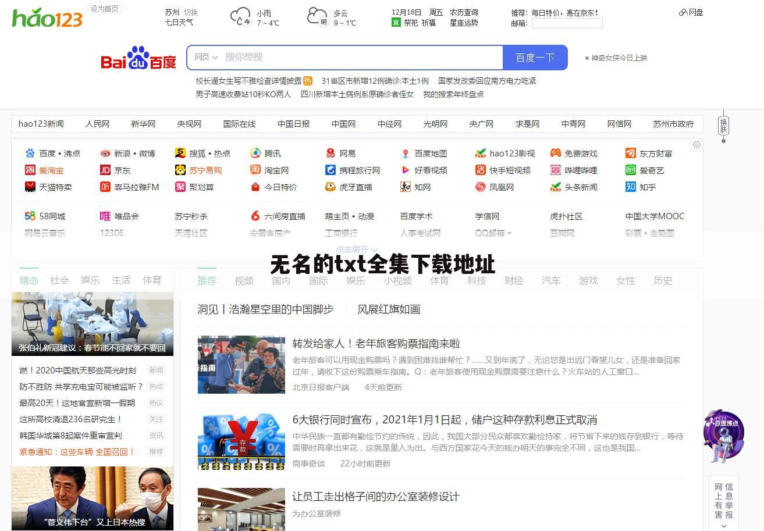764x531 pixels.
Task: Open the 东方财富 icon
Action: click(631, 154)
